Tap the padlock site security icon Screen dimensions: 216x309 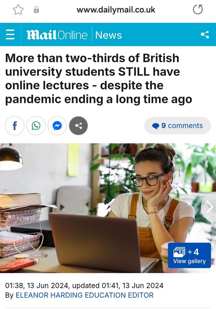(36, 10)
